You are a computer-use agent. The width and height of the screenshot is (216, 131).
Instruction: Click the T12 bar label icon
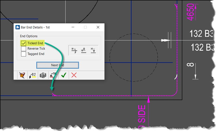click(33, 75)
